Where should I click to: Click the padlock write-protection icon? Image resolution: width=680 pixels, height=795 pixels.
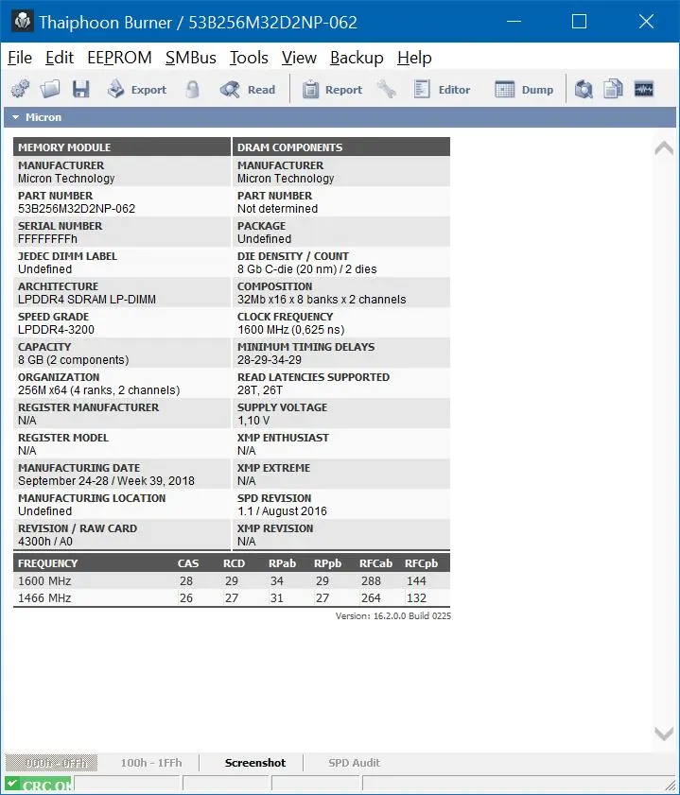(192, 90)
